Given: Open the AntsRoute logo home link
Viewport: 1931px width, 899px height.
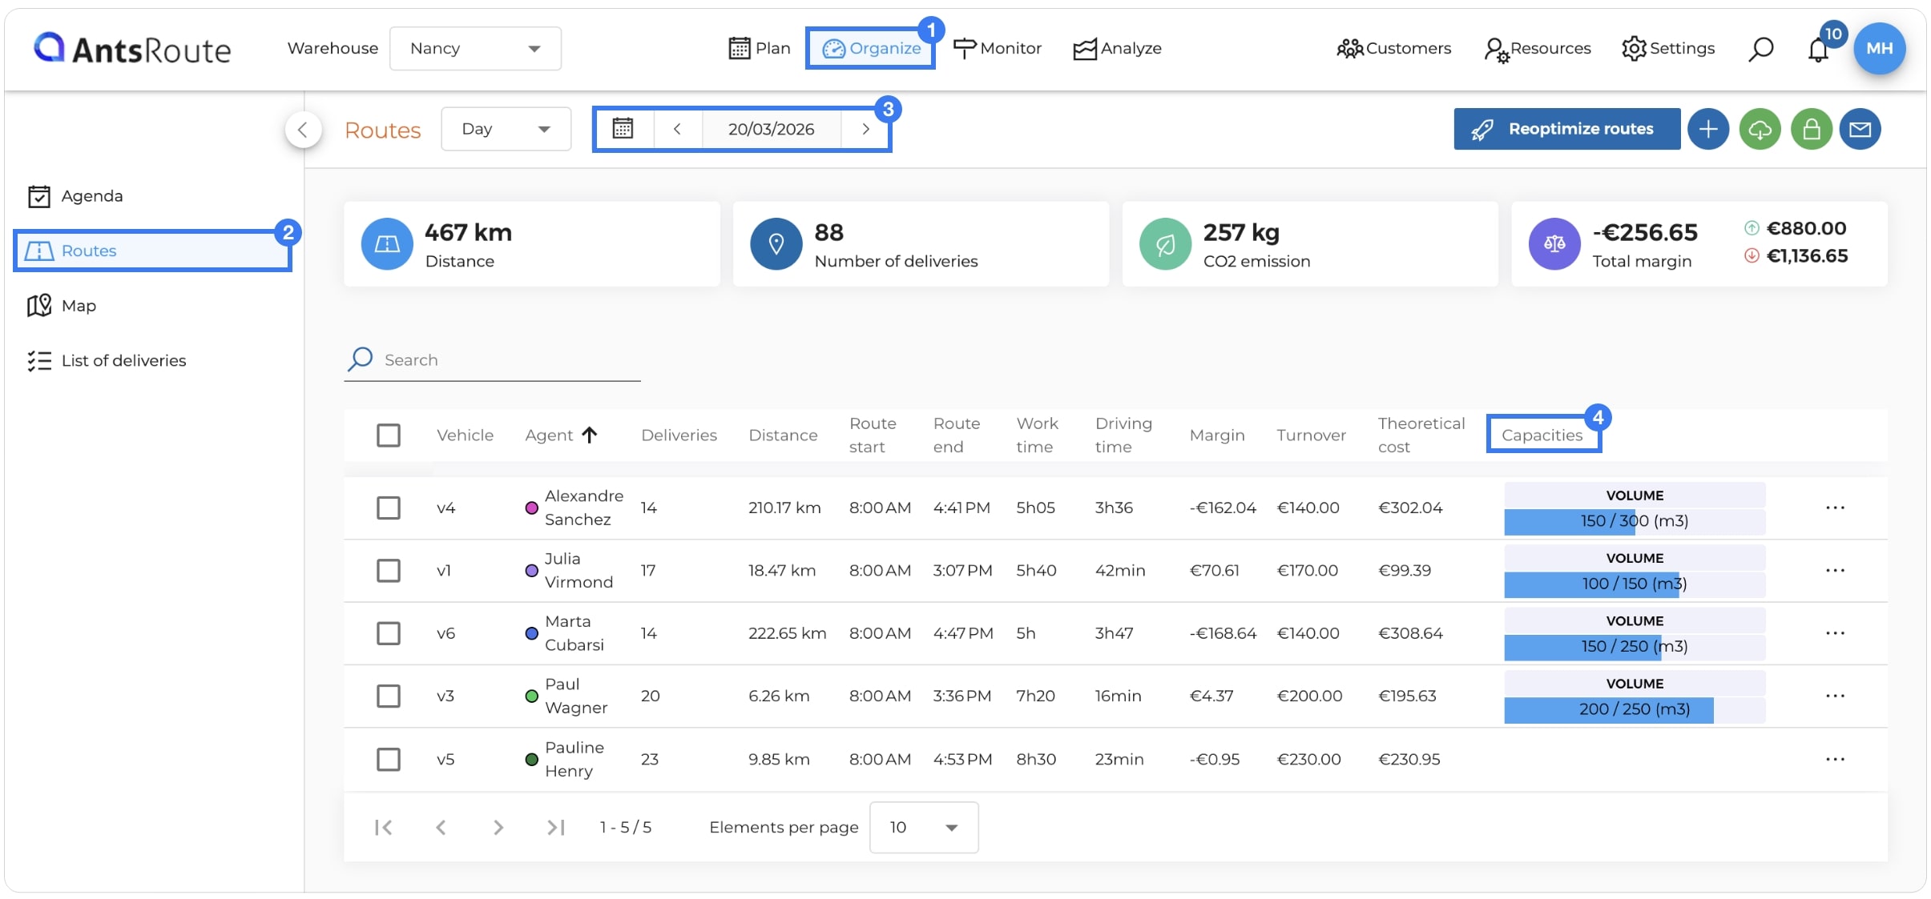Looking at the screenshot, I should click(132, 49).
